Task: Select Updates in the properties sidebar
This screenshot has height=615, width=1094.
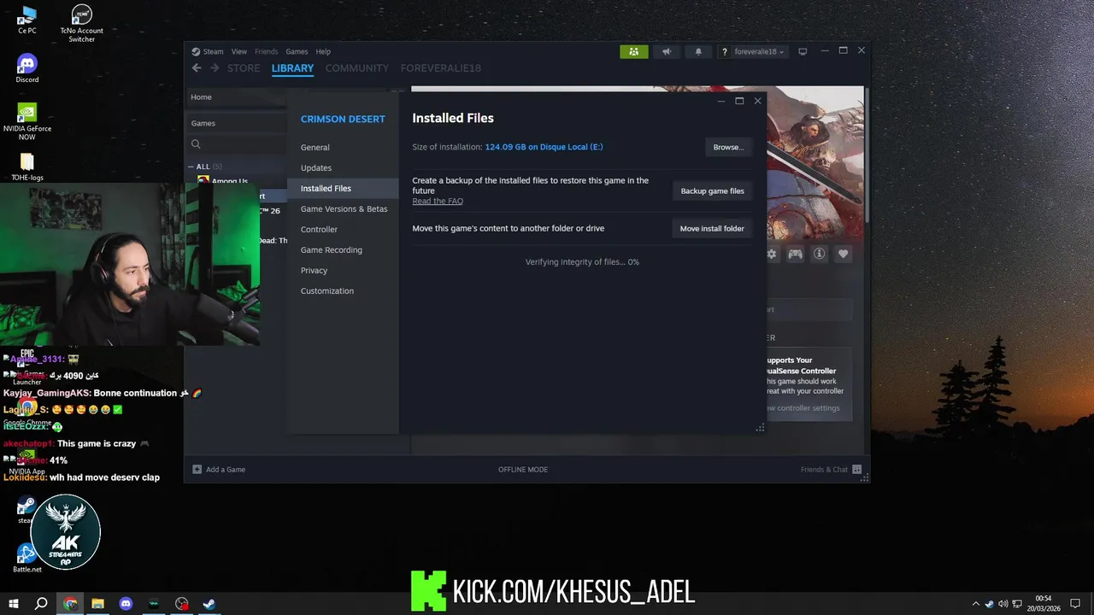Action: pos(343,167)
